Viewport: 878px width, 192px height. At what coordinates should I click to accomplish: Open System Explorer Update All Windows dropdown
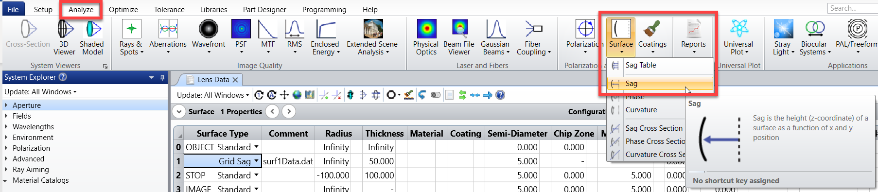tap(40, 91)
